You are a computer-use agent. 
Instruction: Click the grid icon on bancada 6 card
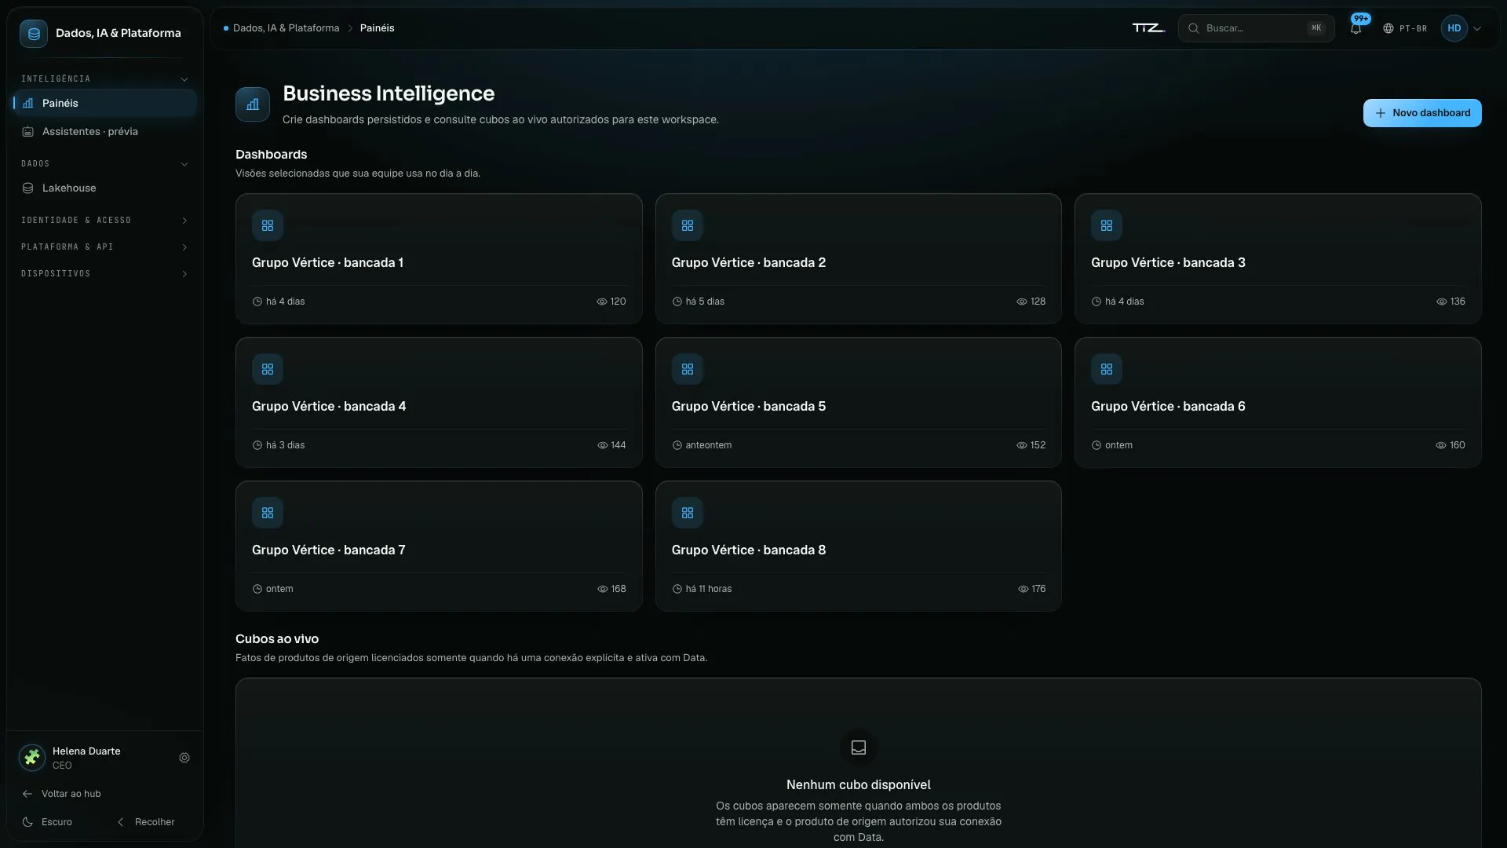point(1107,370)
